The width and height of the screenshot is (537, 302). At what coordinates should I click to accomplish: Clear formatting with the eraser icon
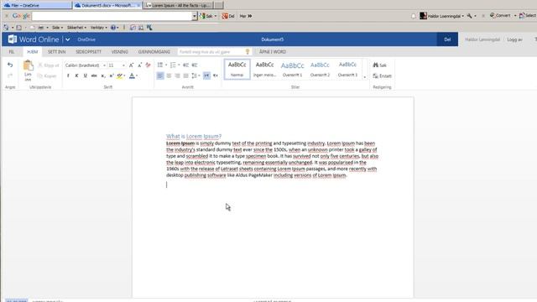148,65
